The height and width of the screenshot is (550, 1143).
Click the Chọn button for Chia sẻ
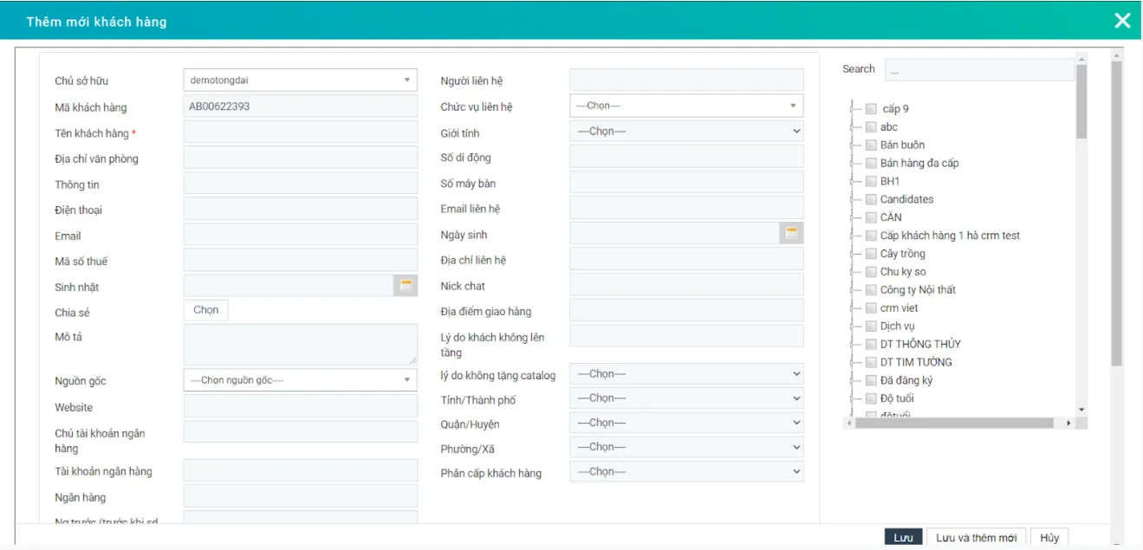206,310
